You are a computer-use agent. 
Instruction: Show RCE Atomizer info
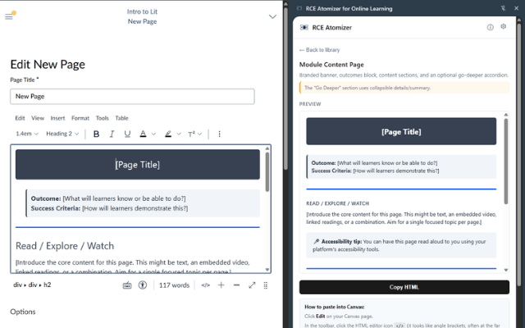(491, 27)
